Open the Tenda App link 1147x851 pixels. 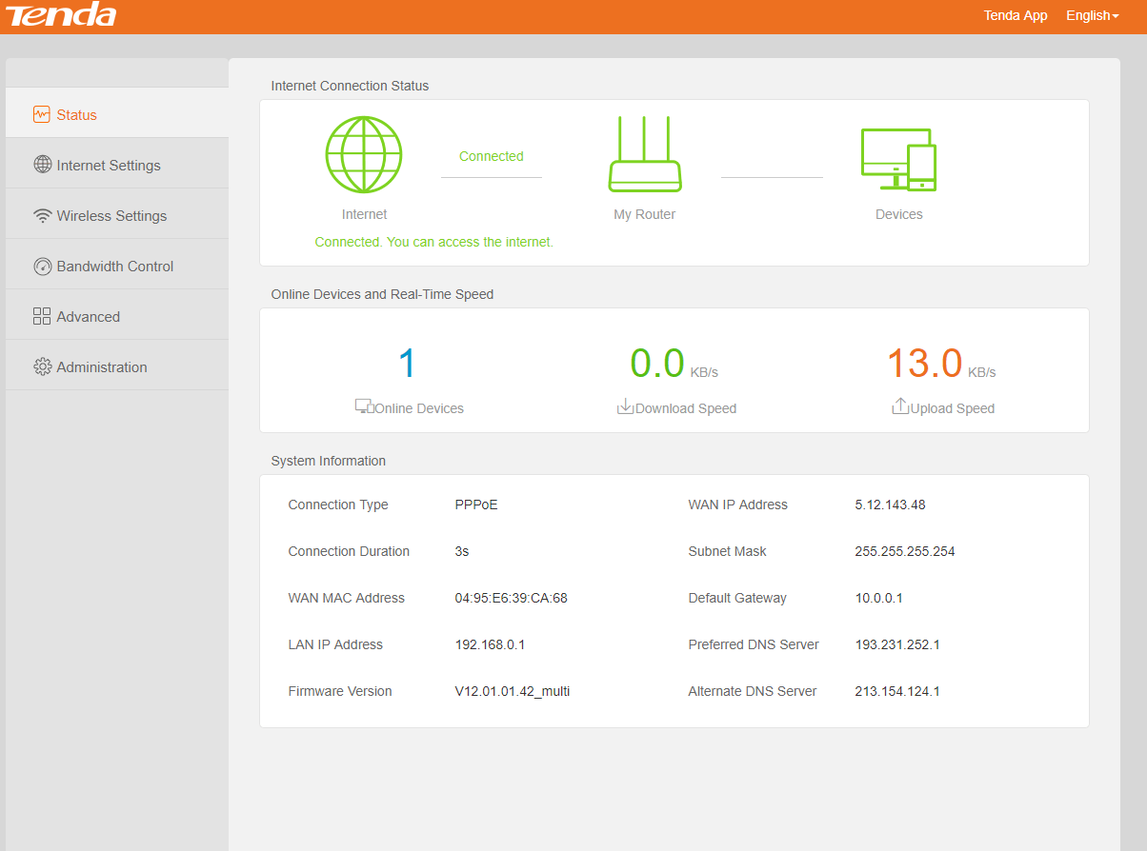(1016, 15)
